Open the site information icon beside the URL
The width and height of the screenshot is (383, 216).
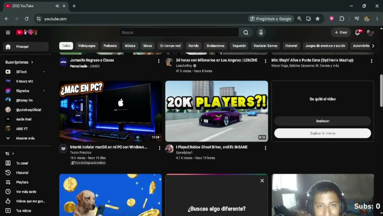[38, 19]
